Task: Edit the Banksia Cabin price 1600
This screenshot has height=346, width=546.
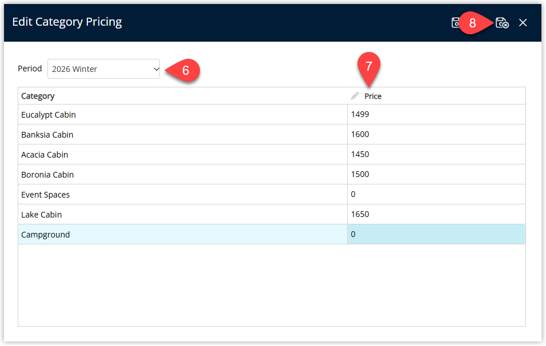Action: 436,134
